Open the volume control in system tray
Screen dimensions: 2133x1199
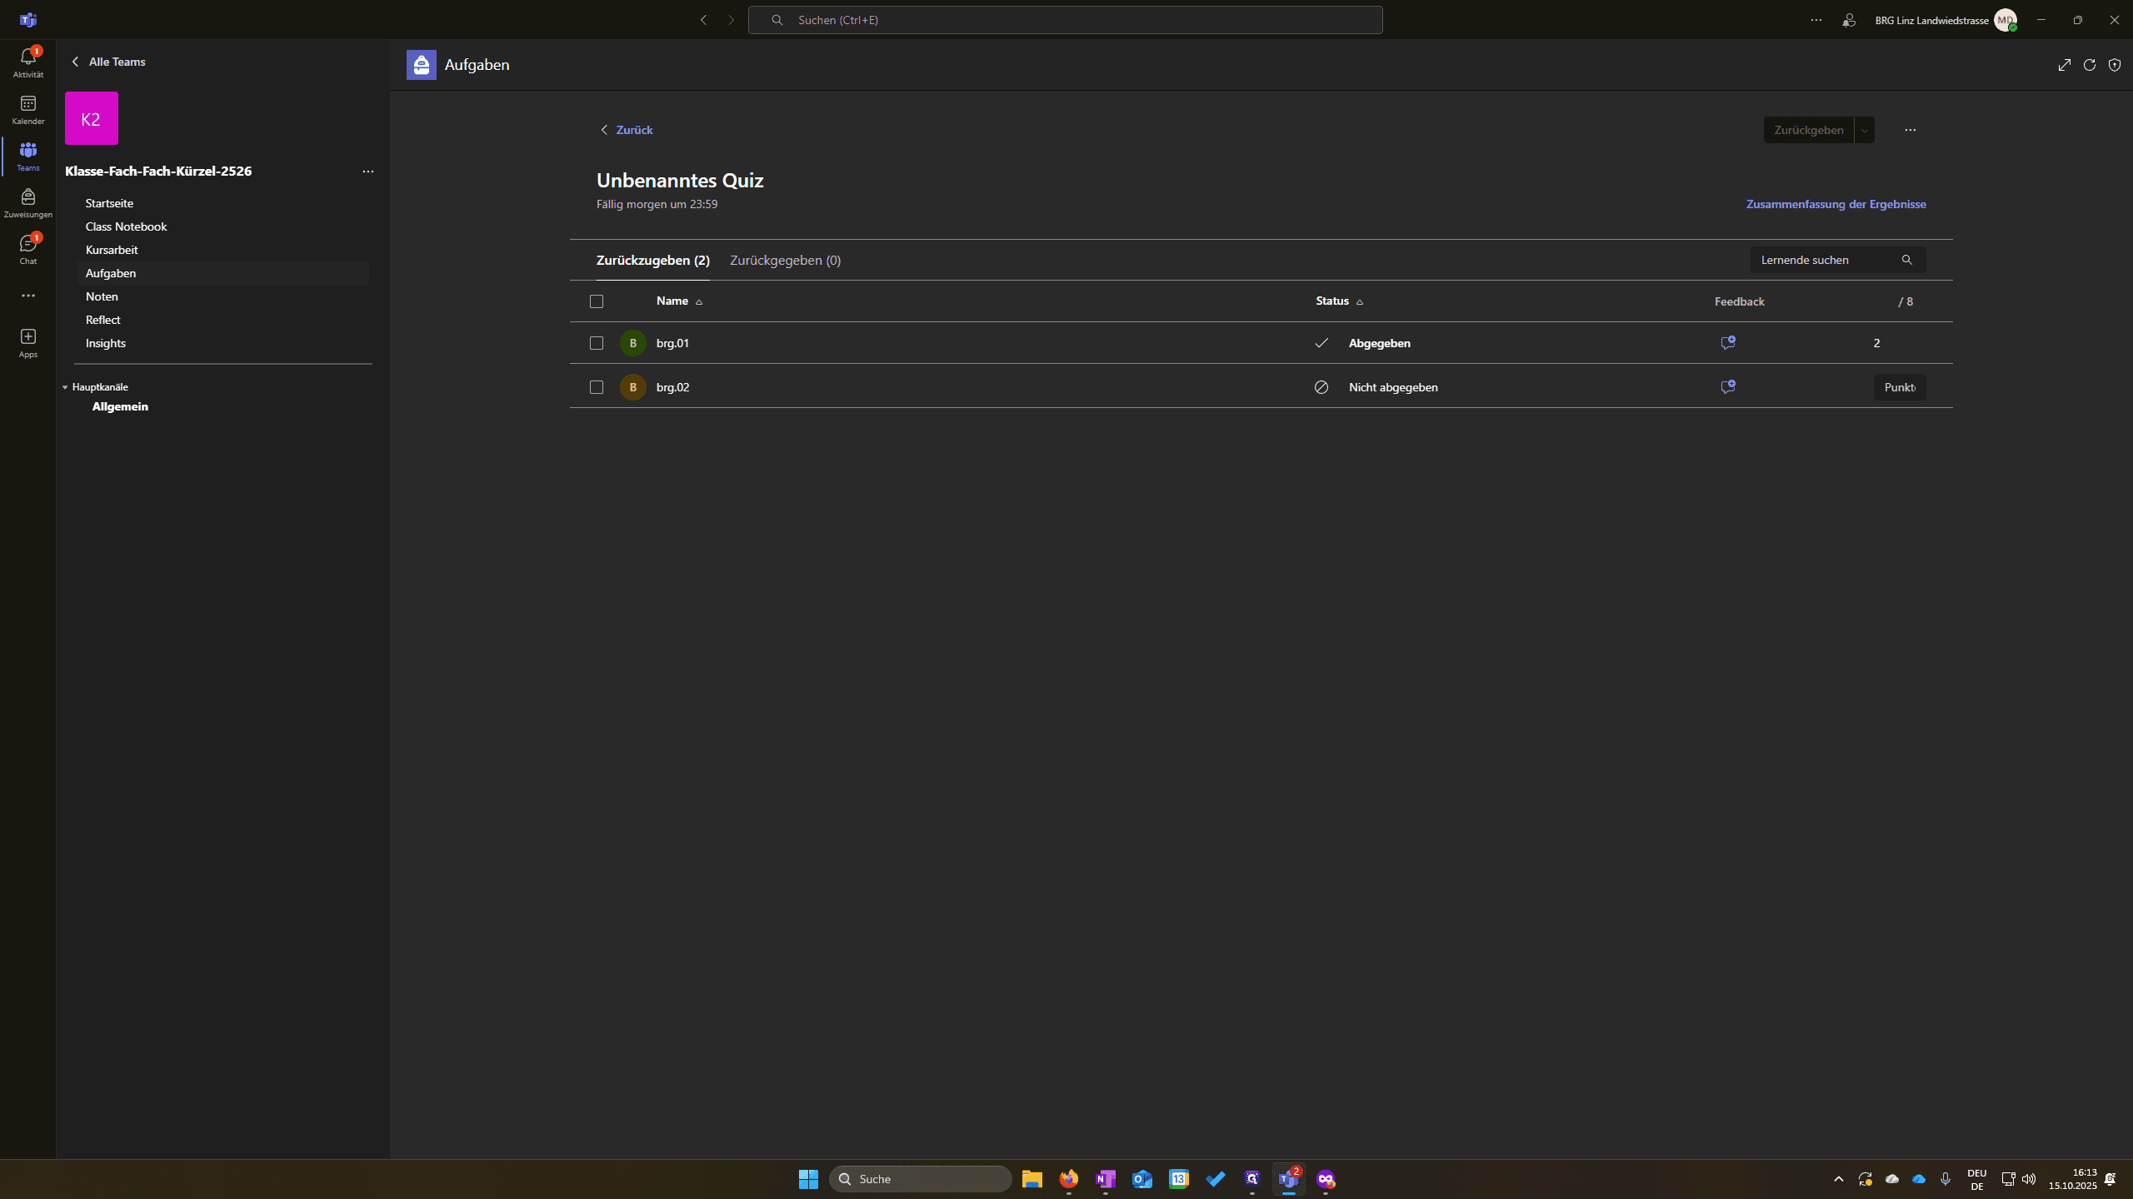tap(2029, 1179)
